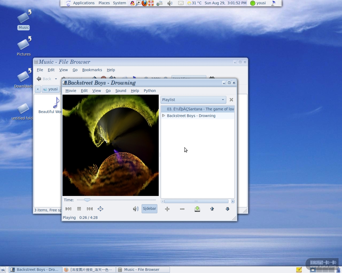Open the Playlist sidebar dropdown
Screen dimensions: 342x273
click(x=193, y=100)
